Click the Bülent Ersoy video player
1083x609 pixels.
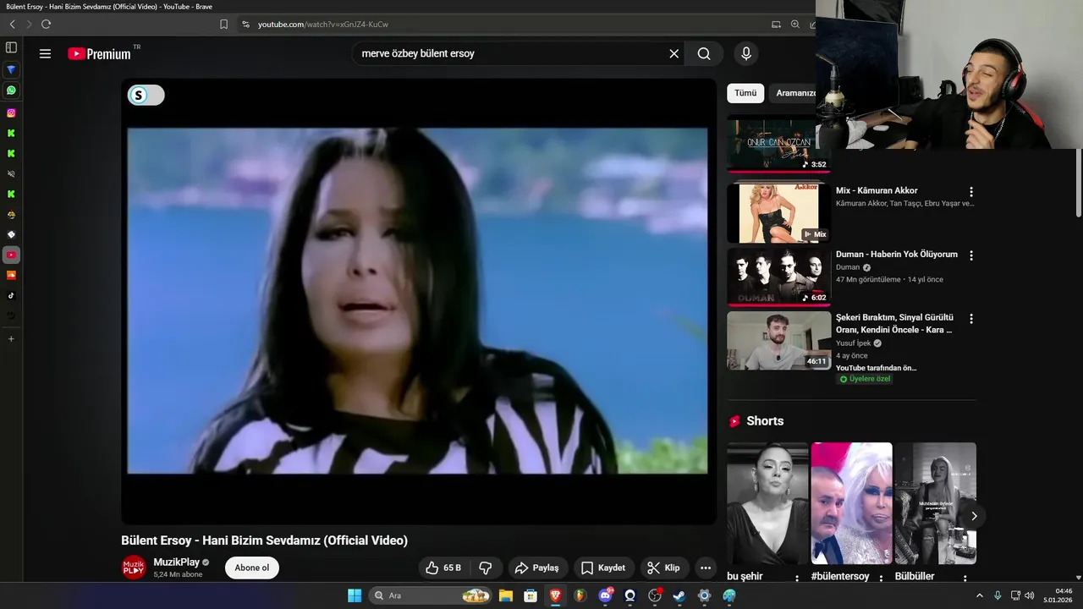[418, 301]
